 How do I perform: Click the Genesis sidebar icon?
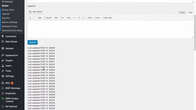click(x=3, y=48)
